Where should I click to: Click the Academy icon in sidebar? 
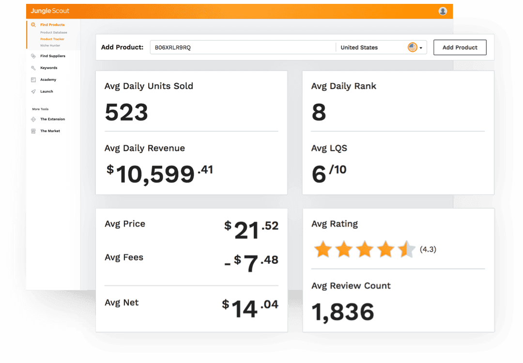point(33,80)
